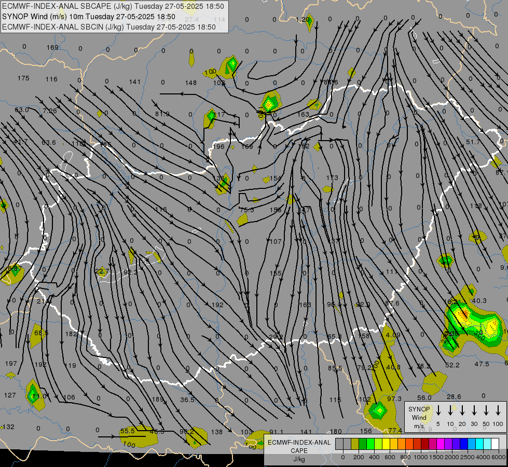The image size is (508, 467).
Task: Pick the dark green CAPE scale swatch
Action: pyautogui.click(x=363, y=444)
